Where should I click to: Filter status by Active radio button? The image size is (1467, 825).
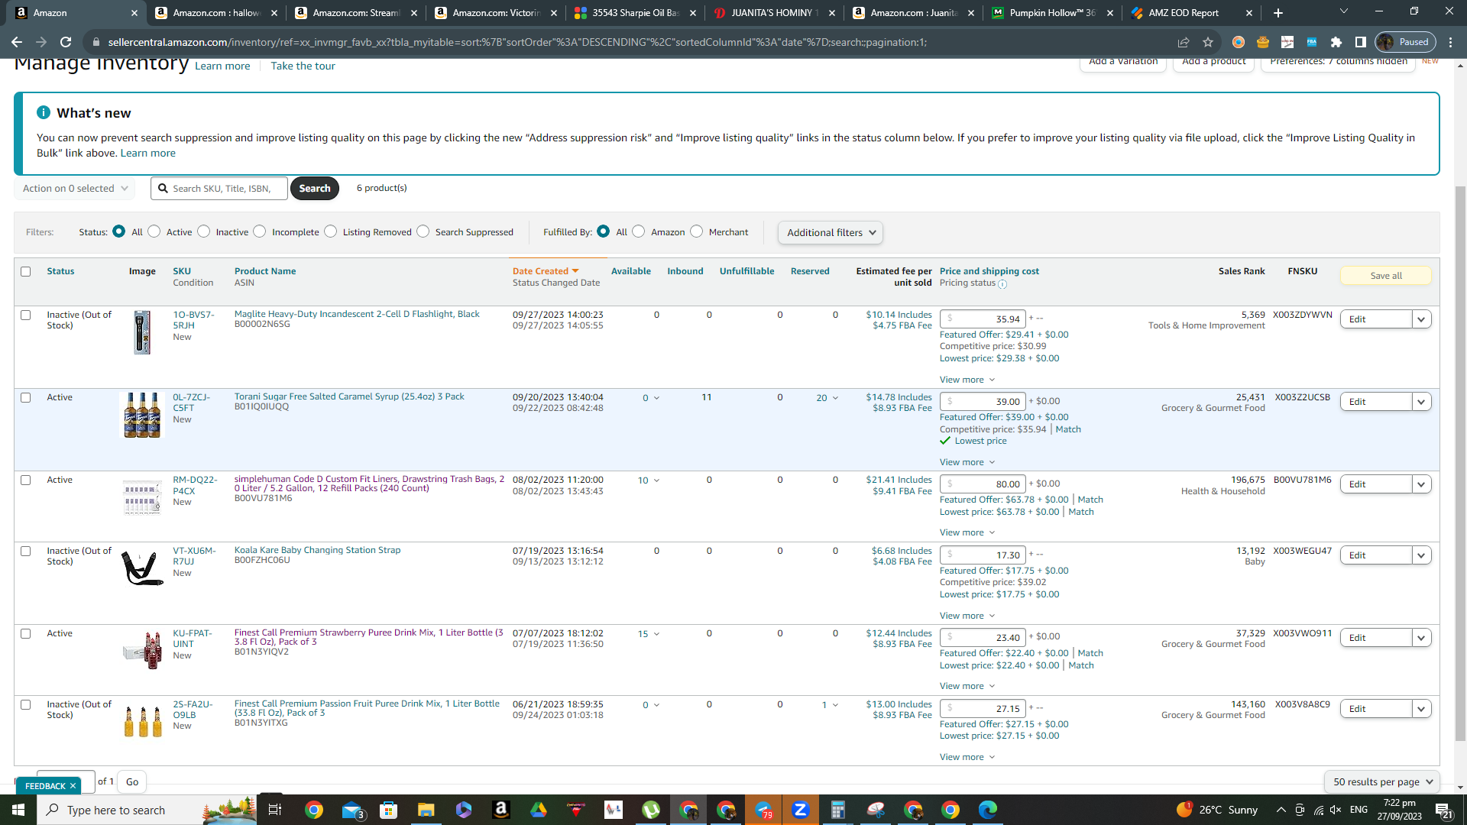[154, 231]
